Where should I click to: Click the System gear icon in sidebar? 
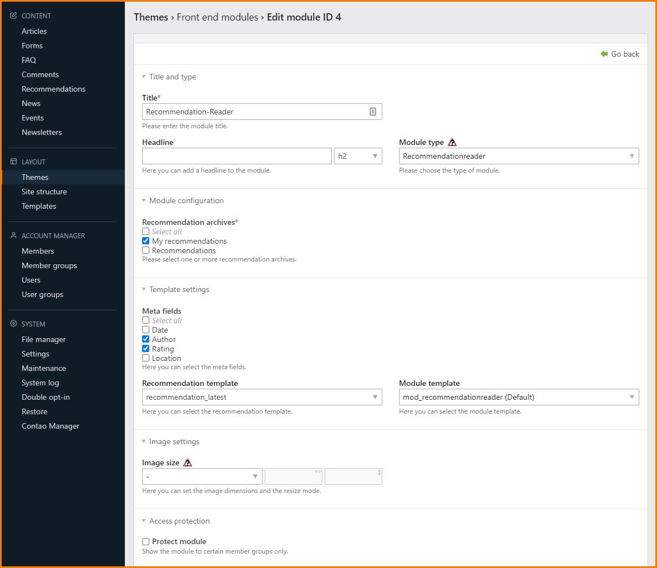pyautogui.click(x=14, y=324)
